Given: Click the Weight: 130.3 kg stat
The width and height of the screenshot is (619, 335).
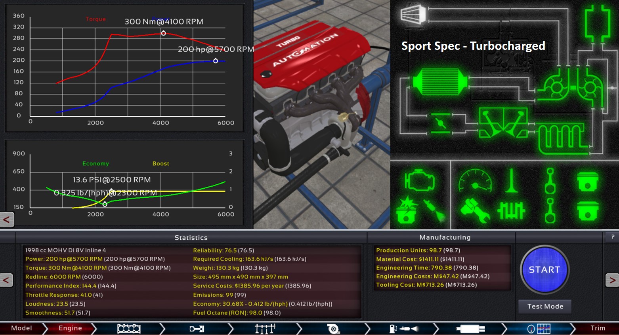Looking at the screenshot, I should tap(230, 268).
